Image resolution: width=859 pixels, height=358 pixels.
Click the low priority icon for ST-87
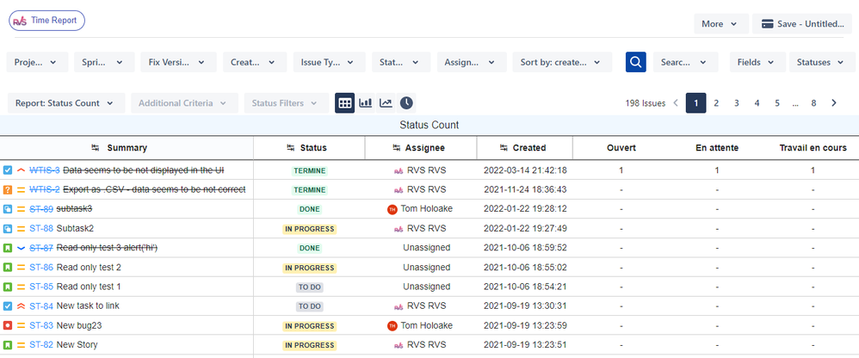tap(22, 248)
